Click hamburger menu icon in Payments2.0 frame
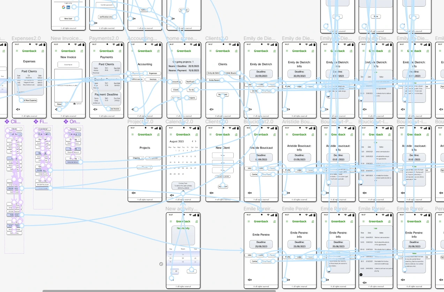This screenshot has height=292, width=444. click(93, 51)
